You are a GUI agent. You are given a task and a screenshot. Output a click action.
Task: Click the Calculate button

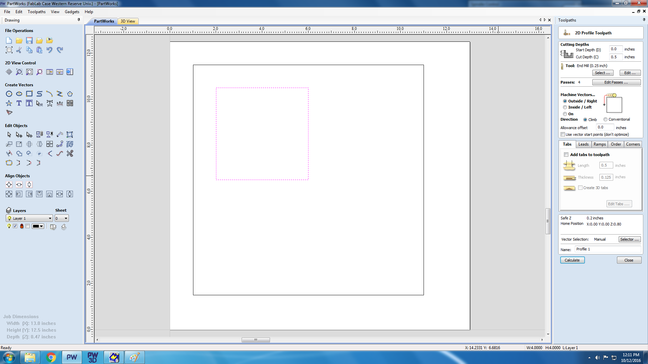[572, 260]
